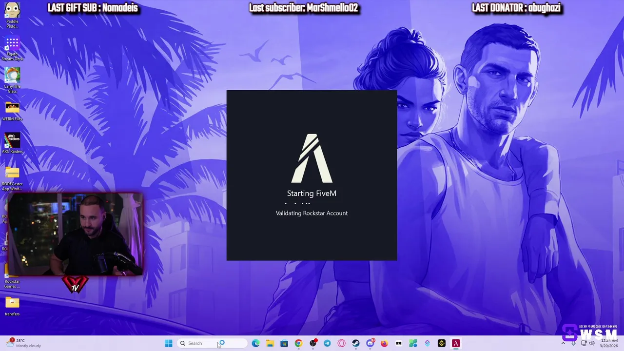Open Microsoft Store from taskbar
The width and height of the screenshot is (624, 351).
284,343
